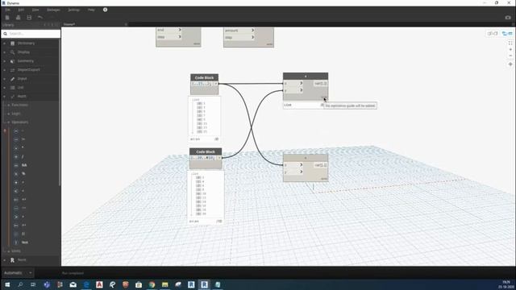Viewport: 516px width, 290px height.
Task: Open Windows Start menu
Action: point(7,284)
